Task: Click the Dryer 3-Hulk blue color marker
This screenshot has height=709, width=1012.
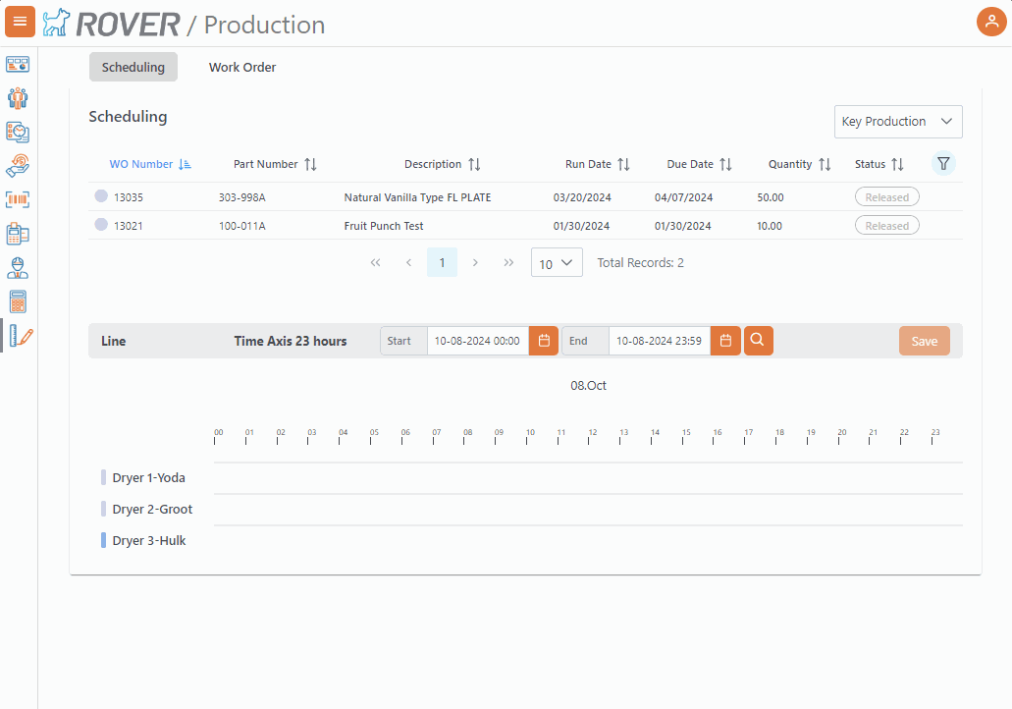Action: (x=104, y=540)
